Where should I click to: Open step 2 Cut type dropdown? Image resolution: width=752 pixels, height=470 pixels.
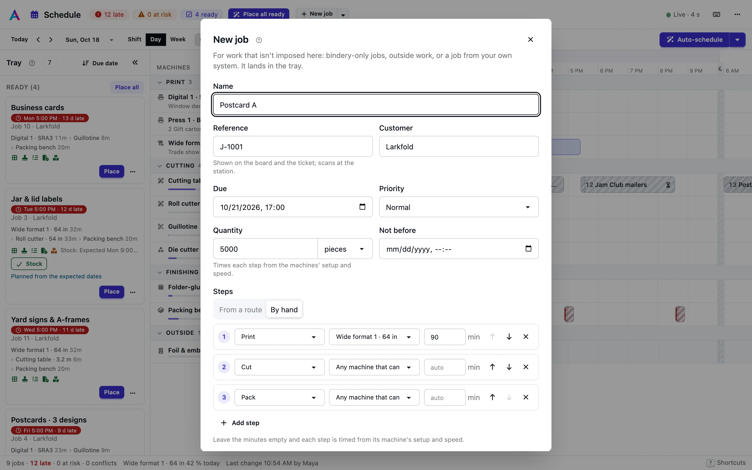(279, 367)
